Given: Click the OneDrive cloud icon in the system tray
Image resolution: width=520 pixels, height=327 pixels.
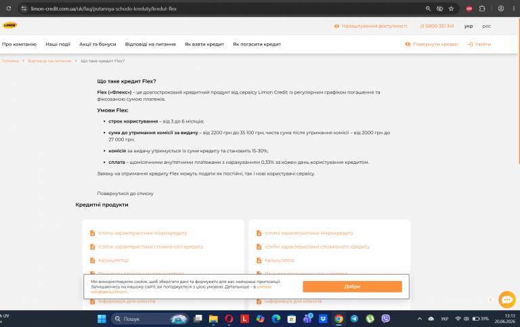Looking at the screenshot, I should click(431, 319).
